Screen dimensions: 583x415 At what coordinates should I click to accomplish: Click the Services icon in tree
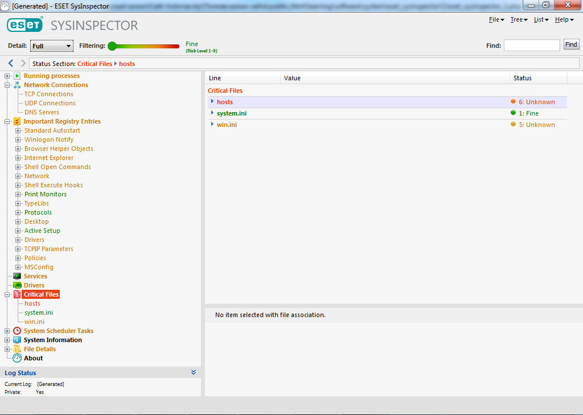pyautogui.click(x=17, y=276)
